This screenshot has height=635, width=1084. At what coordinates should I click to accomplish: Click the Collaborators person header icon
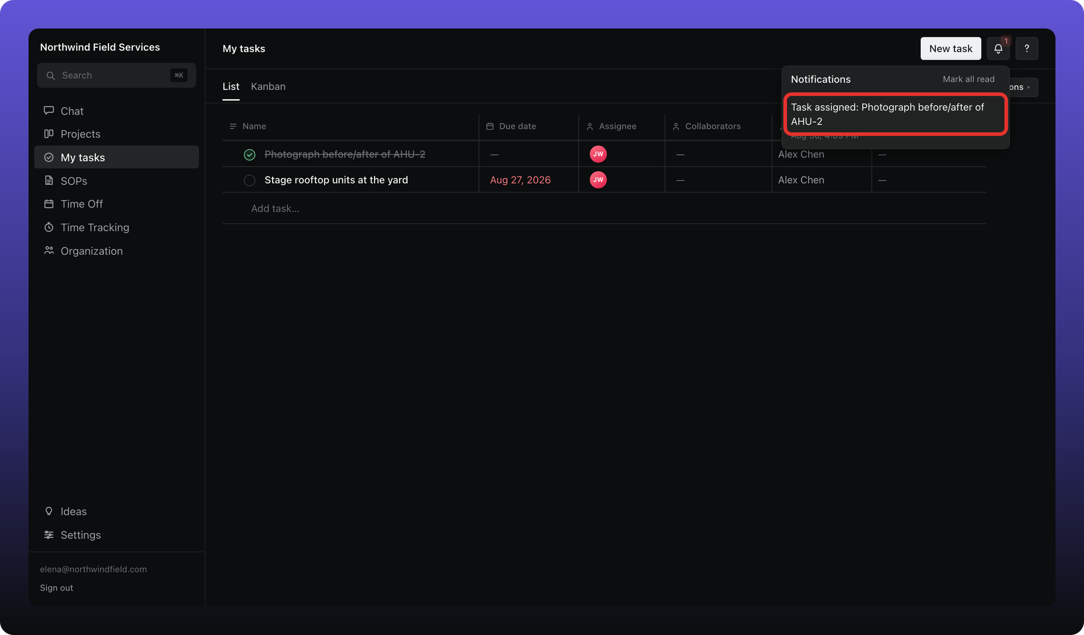coord(676,126)
